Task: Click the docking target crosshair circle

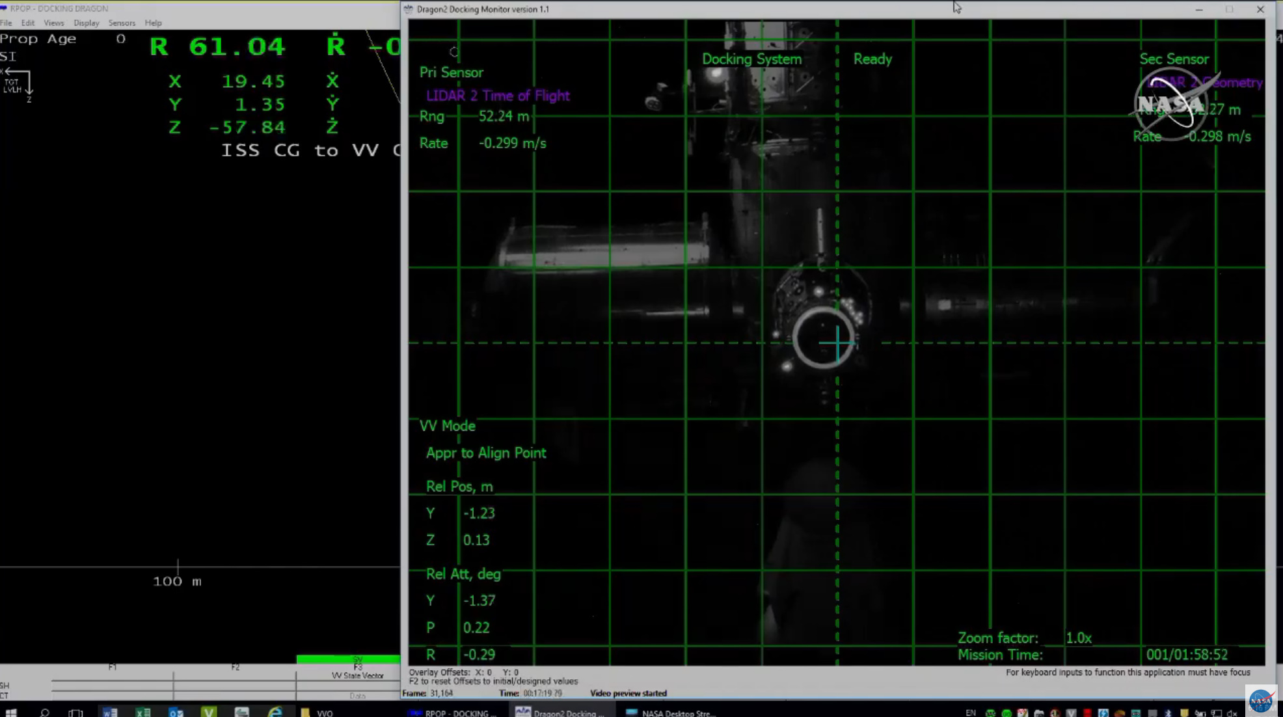Action: pos(824,338)
